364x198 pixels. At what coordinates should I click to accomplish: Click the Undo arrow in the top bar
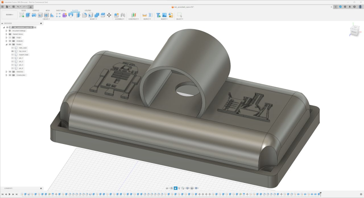click(18, 7)
